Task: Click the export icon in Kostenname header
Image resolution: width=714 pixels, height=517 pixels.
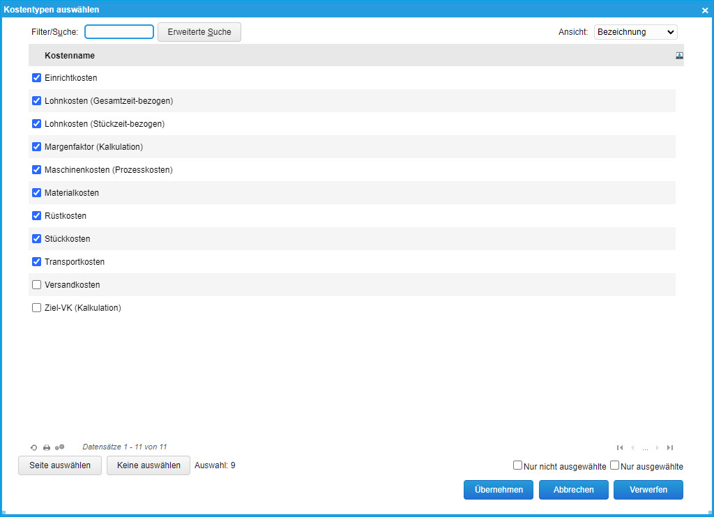Action: (679, 56)
